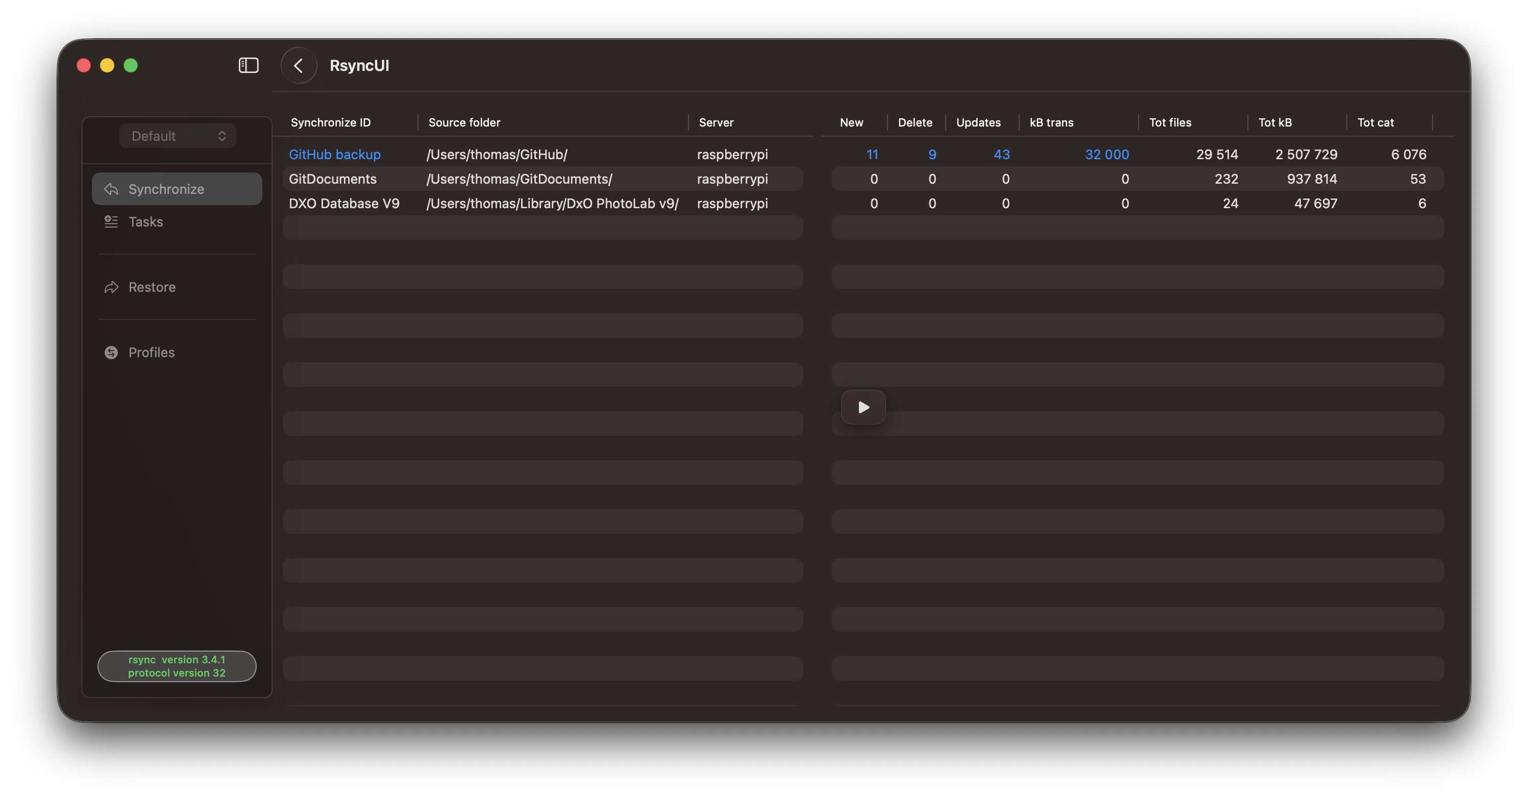
Task: Click the Restore arrow icon
Action: click(x=112, y=288)
